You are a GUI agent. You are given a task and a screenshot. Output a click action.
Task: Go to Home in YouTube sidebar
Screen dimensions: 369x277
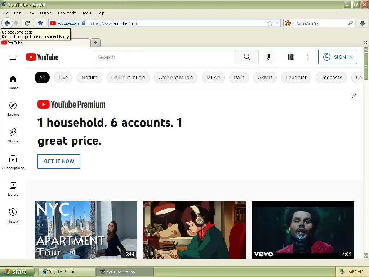point(13,83)
